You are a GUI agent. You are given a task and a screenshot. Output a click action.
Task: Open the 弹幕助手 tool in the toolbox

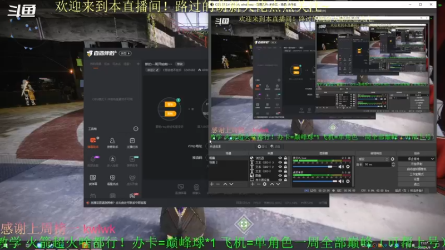(x=93, y=143)
